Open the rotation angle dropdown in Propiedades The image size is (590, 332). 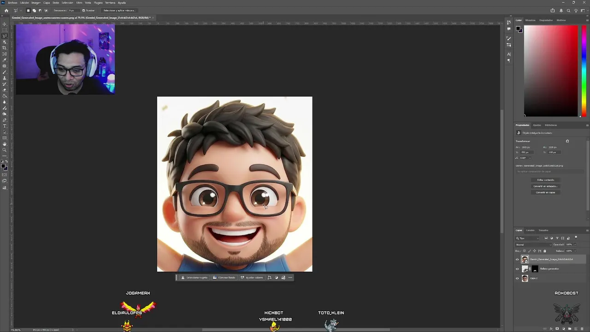pos(530,158)
